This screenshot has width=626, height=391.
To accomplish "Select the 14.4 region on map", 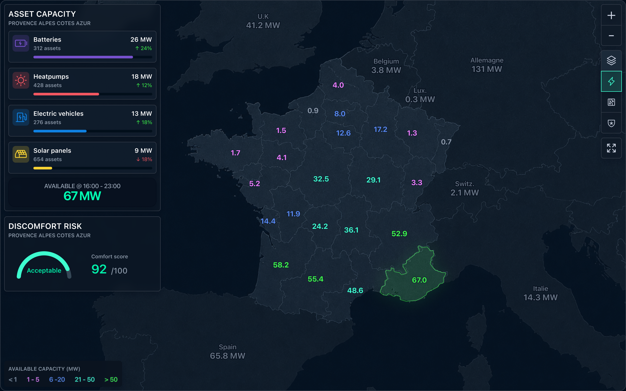I will tap(268, 221).
